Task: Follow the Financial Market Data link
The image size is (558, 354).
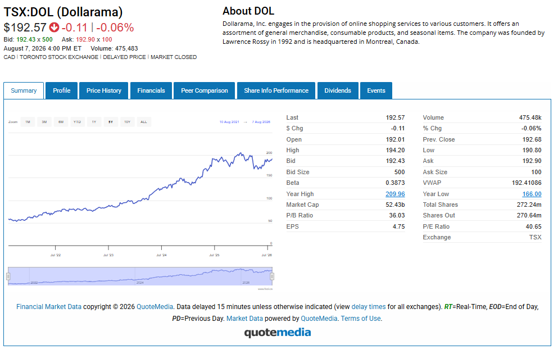Action: click(x=49, y=307)
